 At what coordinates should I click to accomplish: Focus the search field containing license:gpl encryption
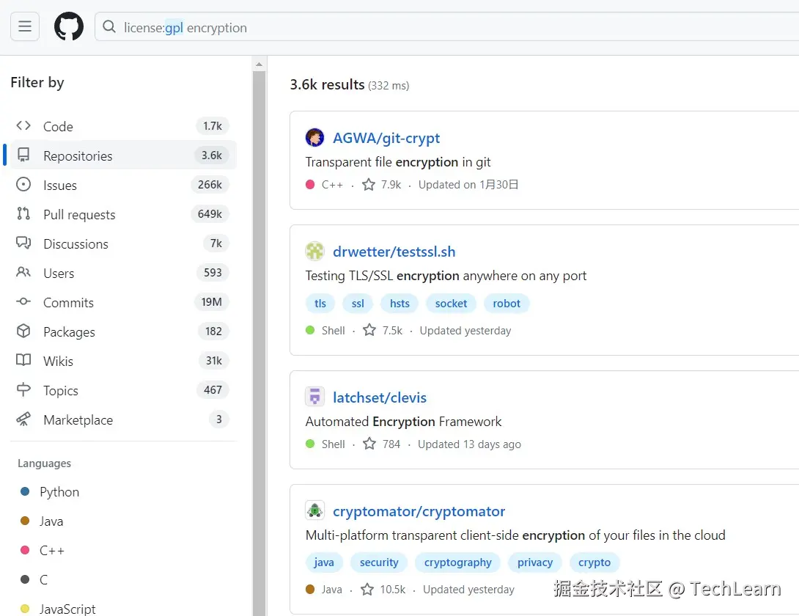click(449, 27)
